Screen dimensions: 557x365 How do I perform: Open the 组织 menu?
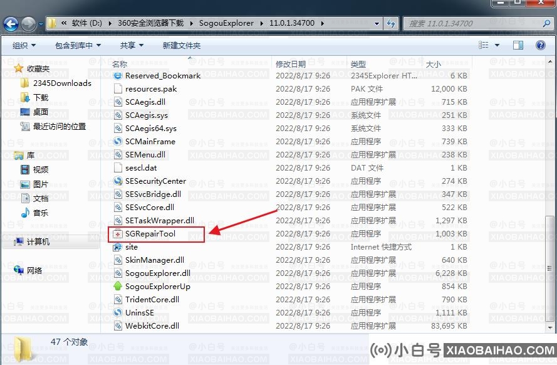point(24,46)
